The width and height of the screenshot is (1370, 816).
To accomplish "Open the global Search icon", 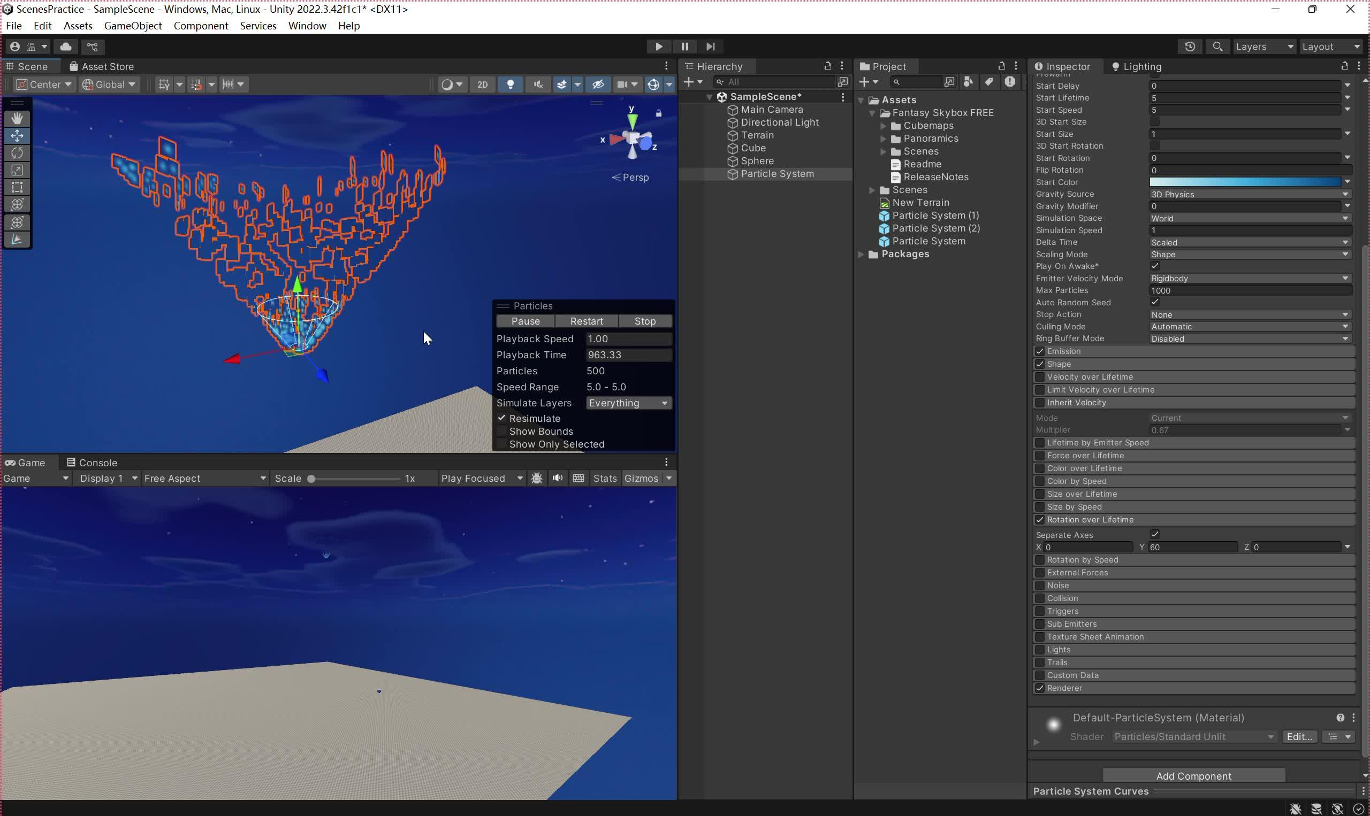I will [1217, 47].
